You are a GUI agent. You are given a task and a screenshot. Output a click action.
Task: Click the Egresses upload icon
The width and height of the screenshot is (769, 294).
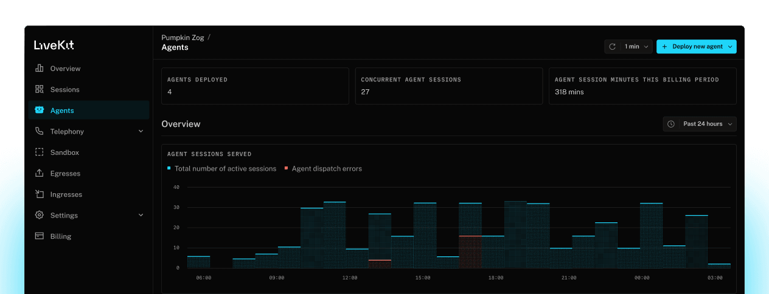click(x=40, y=173)
